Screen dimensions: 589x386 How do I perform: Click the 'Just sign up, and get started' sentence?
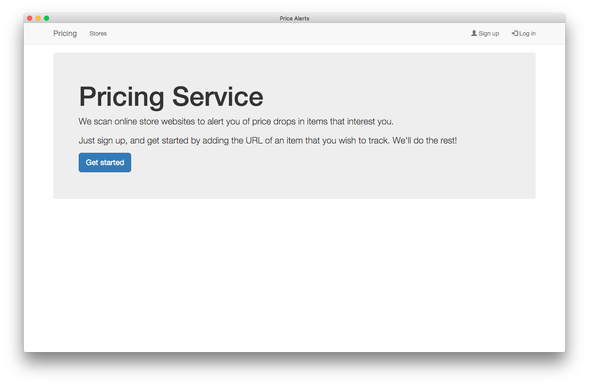(x=268, y=141)
